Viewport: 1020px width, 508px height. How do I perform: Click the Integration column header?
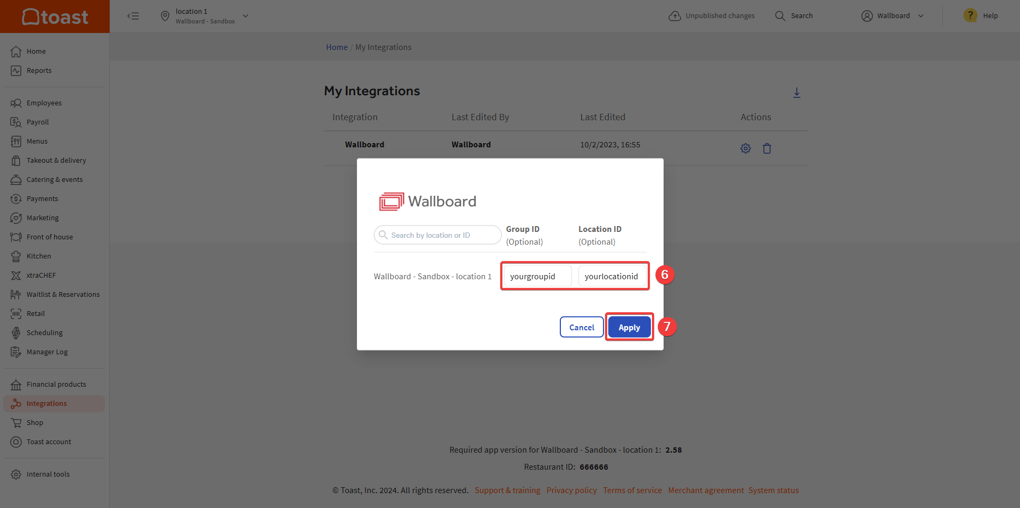coord(355,117)
